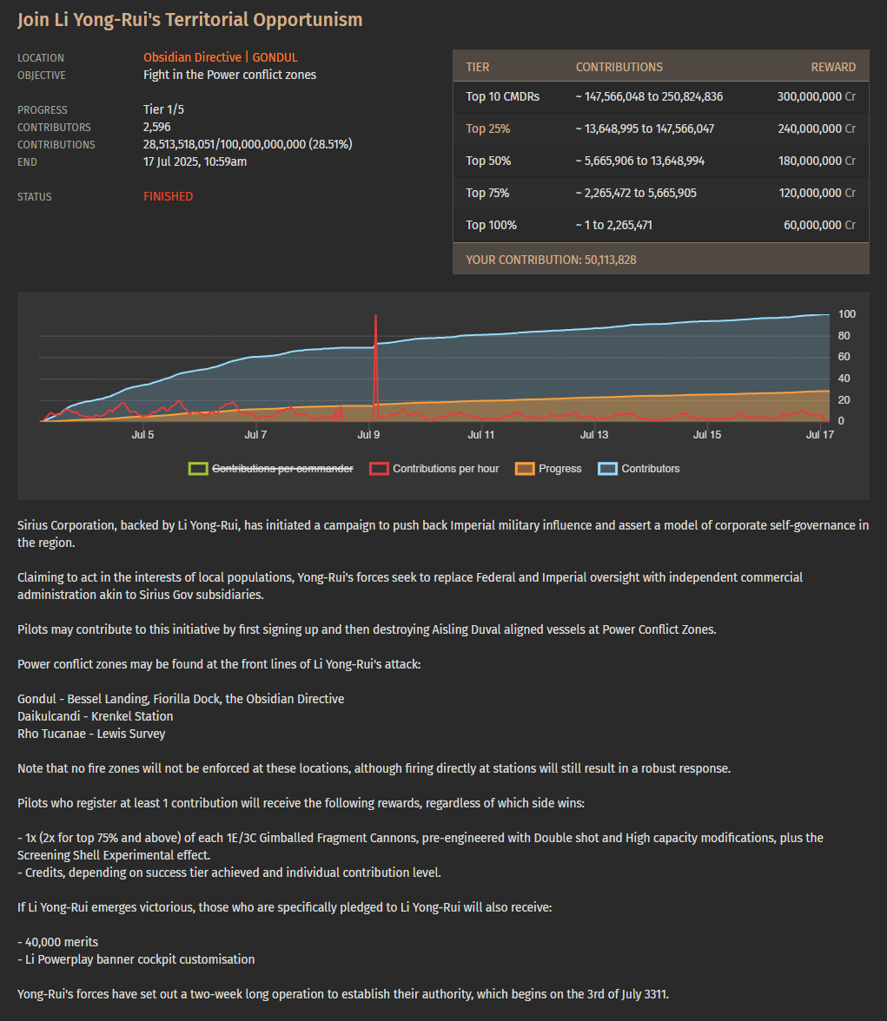This screenshot has width=887, height=1021.
Task: Click the Rho Tucanae - Lewis Survey line
Action: [x=91, y=734]
